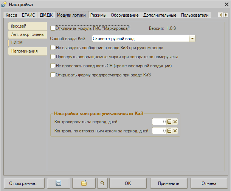Click the 'О программе...' button
The image size is (231, 191).
(x=24, y=183)
